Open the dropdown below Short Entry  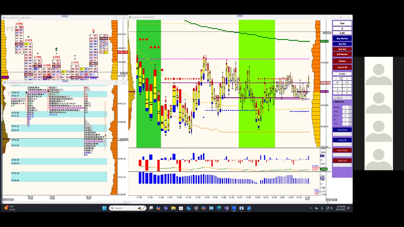click(342, 155)
